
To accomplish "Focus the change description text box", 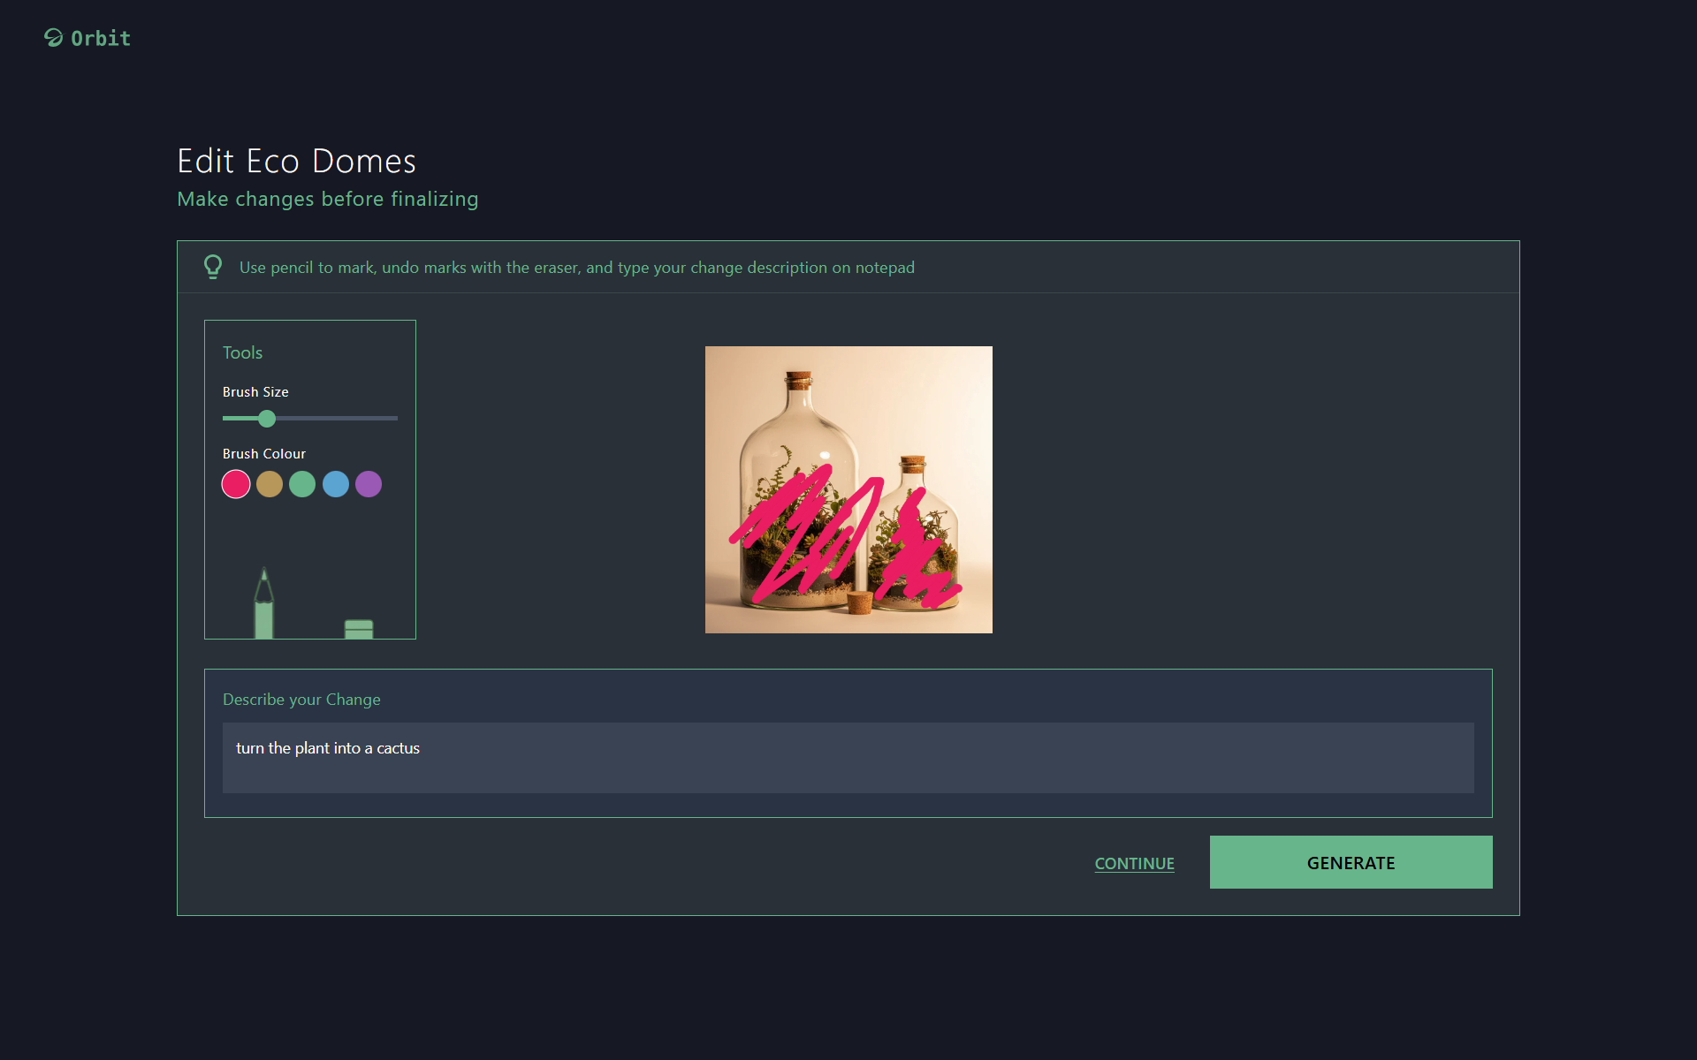I will (848, 758).
